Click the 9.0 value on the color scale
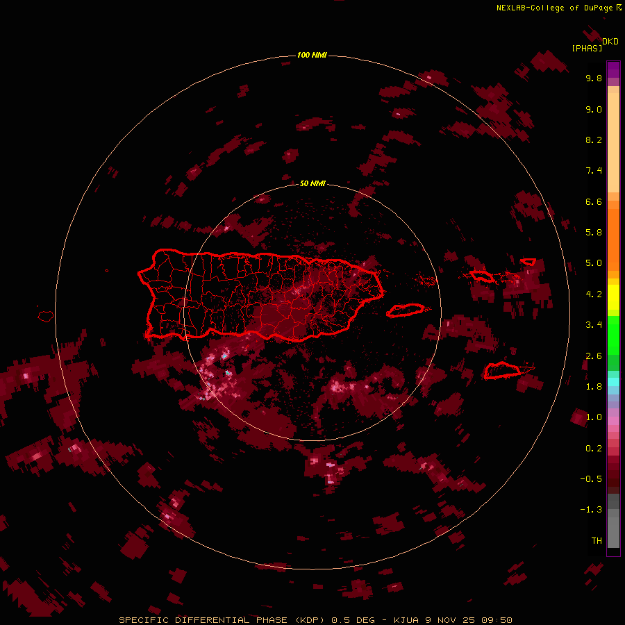 [594, 109]
